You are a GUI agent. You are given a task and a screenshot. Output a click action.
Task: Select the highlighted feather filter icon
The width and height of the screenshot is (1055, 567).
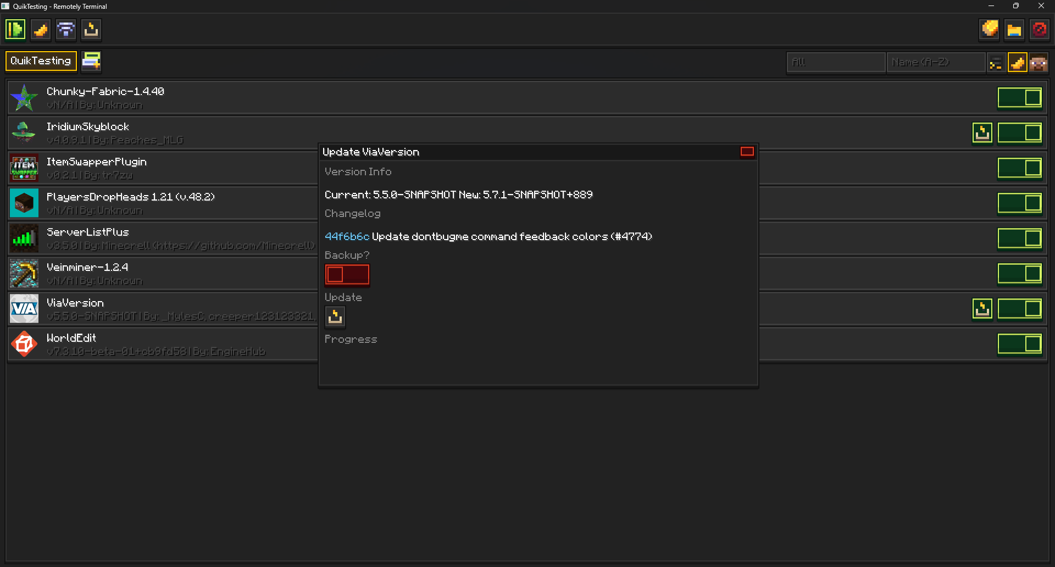[1017, 63]
